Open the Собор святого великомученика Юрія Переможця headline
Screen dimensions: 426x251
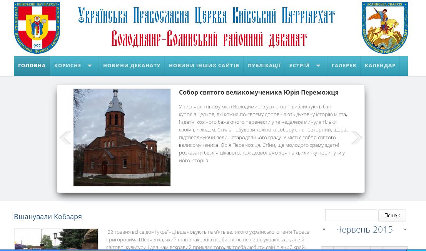point(259,93)
